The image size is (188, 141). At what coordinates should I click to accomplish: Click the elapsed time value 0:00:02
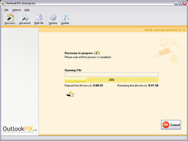point(98,85)
